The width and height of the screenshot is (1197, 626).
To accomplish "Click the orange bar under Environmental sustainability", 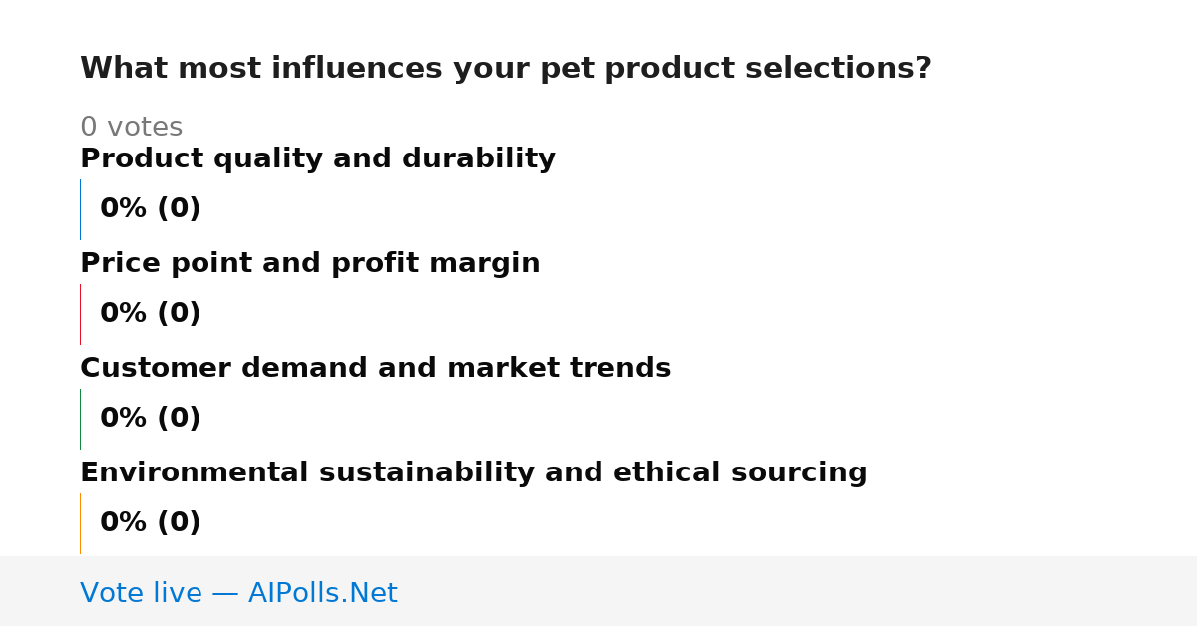I will pyautogui.click(x=80, y=523).
